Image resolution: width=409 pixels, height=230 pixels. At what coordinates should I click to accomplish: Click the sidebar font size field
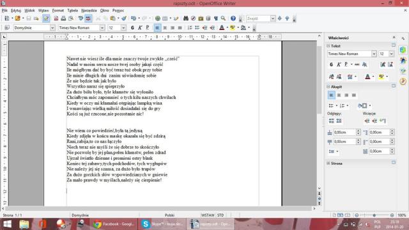tap(383, 54)
